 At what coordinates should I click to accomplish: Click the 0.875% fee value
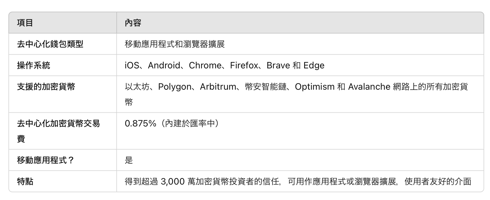point(140,124)
